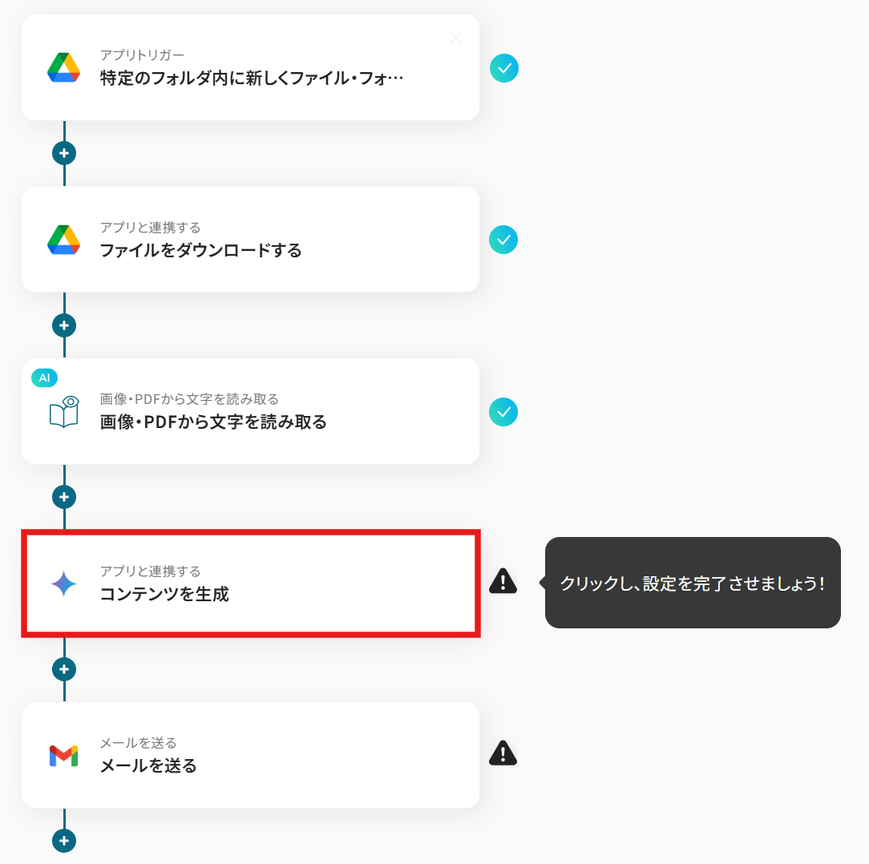Image resolution: width=869 pixels, height=864 pixels.
Task: Click the Gmail icon on the mail step
Action: (64, 756)
